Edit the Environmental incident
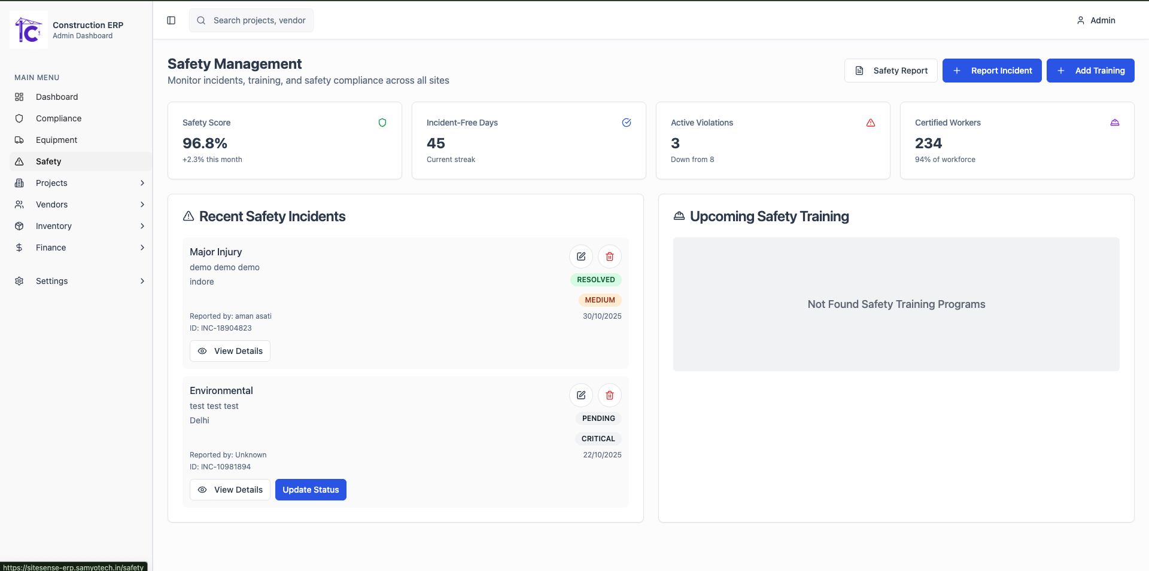Screen dimensions: 1149x571 click(580, 395)
